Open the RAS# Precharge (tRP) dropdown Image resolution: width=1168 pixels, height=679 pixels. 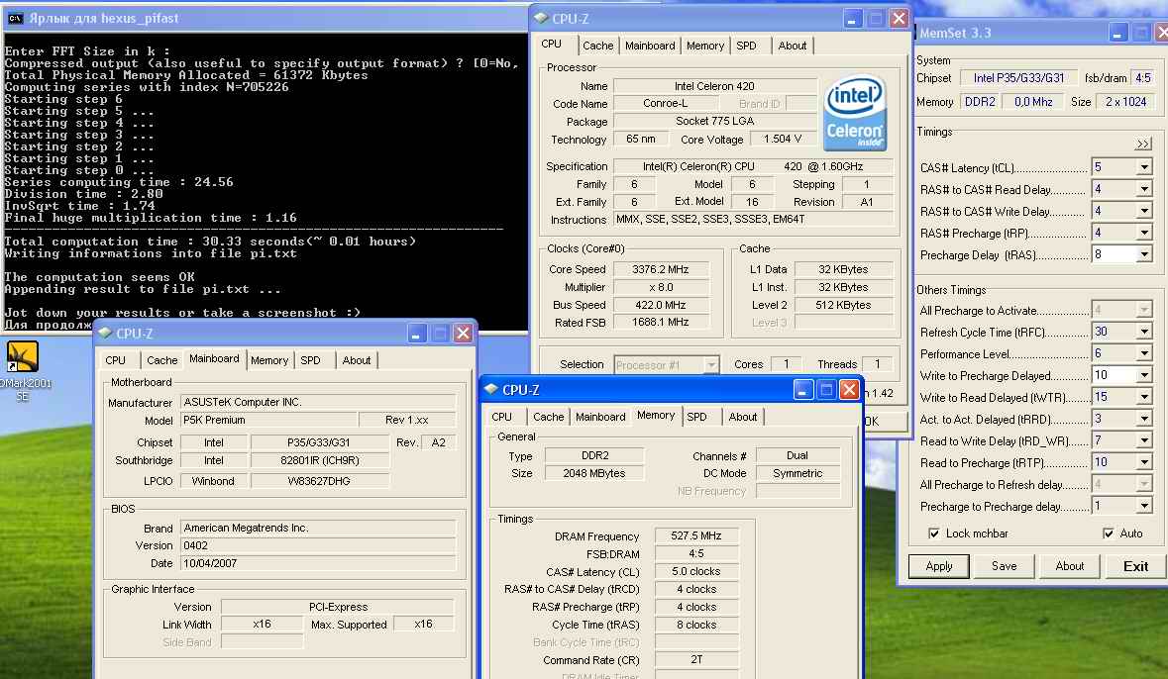tap(1144, 233)
